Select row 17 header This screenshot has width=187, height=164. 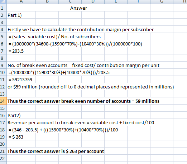[x=3, y=122]
